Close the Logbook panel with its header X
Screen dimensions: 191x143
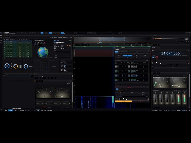coord(72,36)
